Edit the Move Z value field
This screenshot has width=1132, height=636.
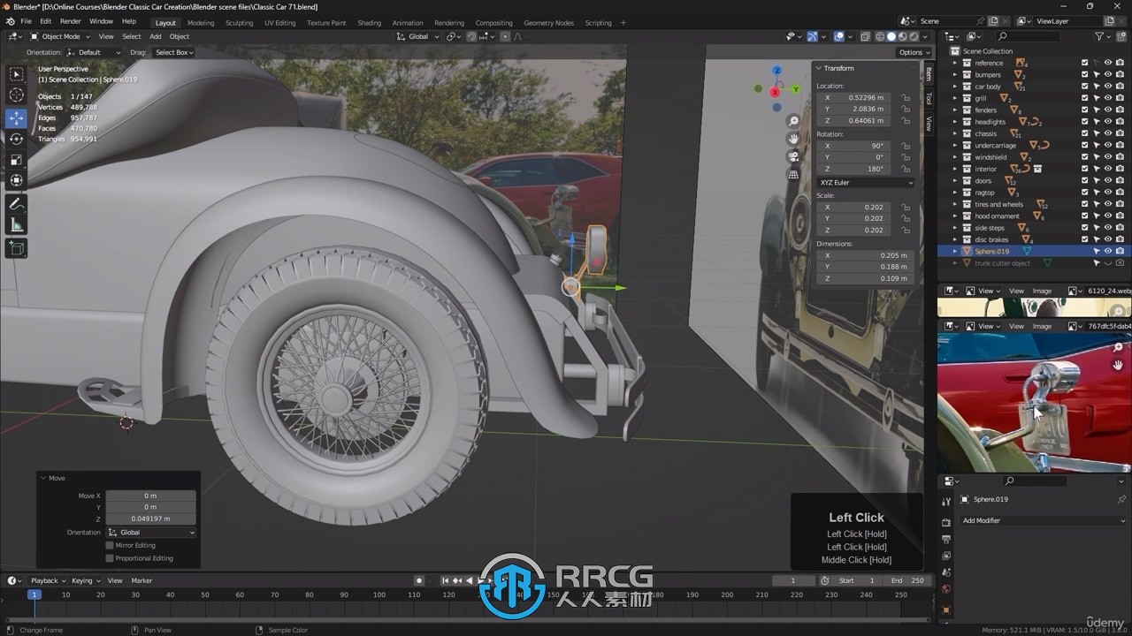coord(151,519)
